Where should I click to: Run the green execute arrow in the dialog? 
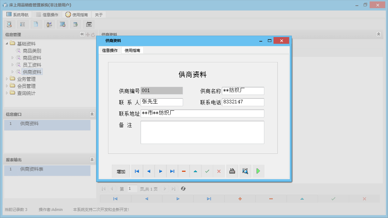tap(258, 171)
